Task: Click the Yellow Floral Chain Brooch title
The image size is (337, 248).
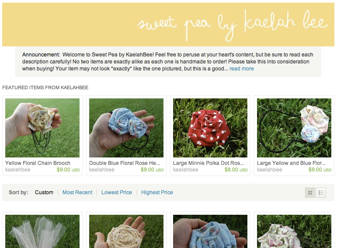Action: 38,163
